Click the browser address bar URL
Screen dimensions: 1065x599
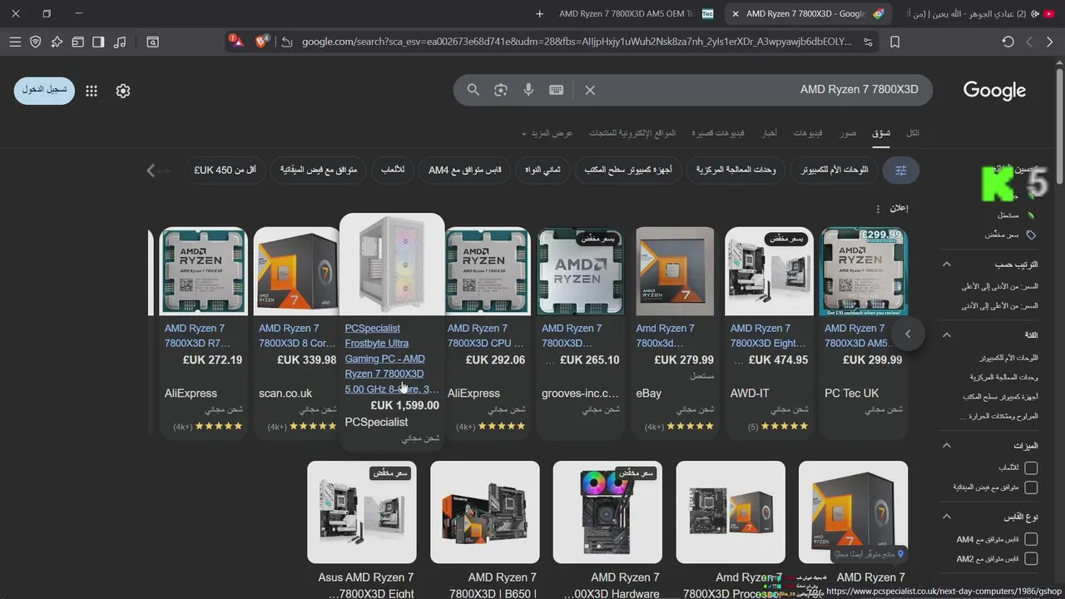click(577, 42)
